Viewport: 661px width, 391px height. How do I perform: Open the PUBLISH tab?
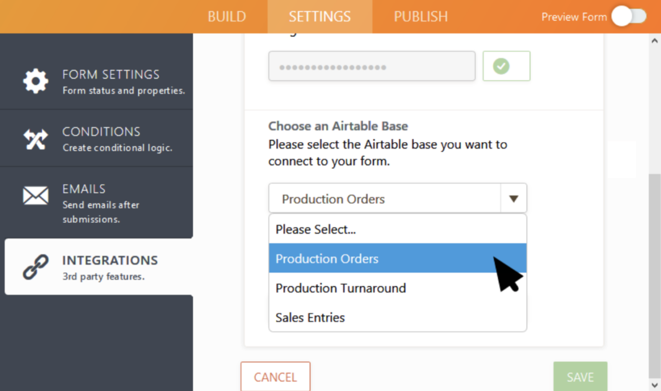pyautogui.click(x=420, y=16)
